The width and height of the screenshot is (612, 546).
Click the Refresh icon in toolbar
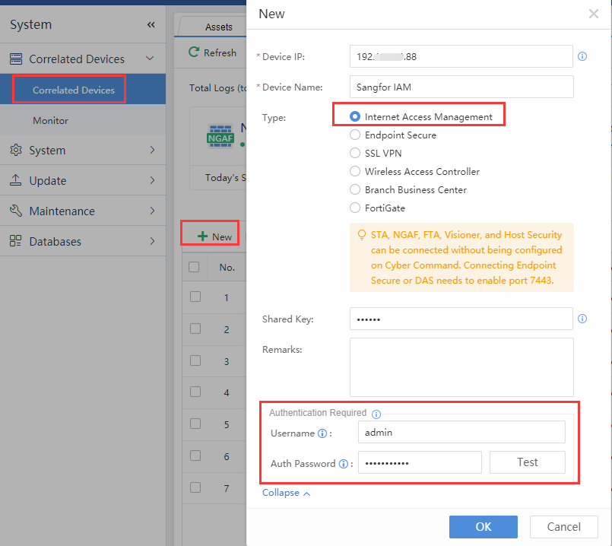(x=194, y=53)
